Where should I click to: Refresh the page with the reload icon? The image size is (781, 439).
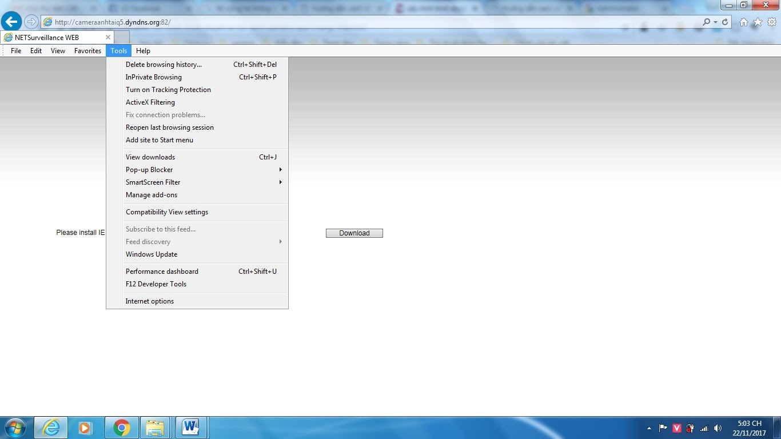725,22
